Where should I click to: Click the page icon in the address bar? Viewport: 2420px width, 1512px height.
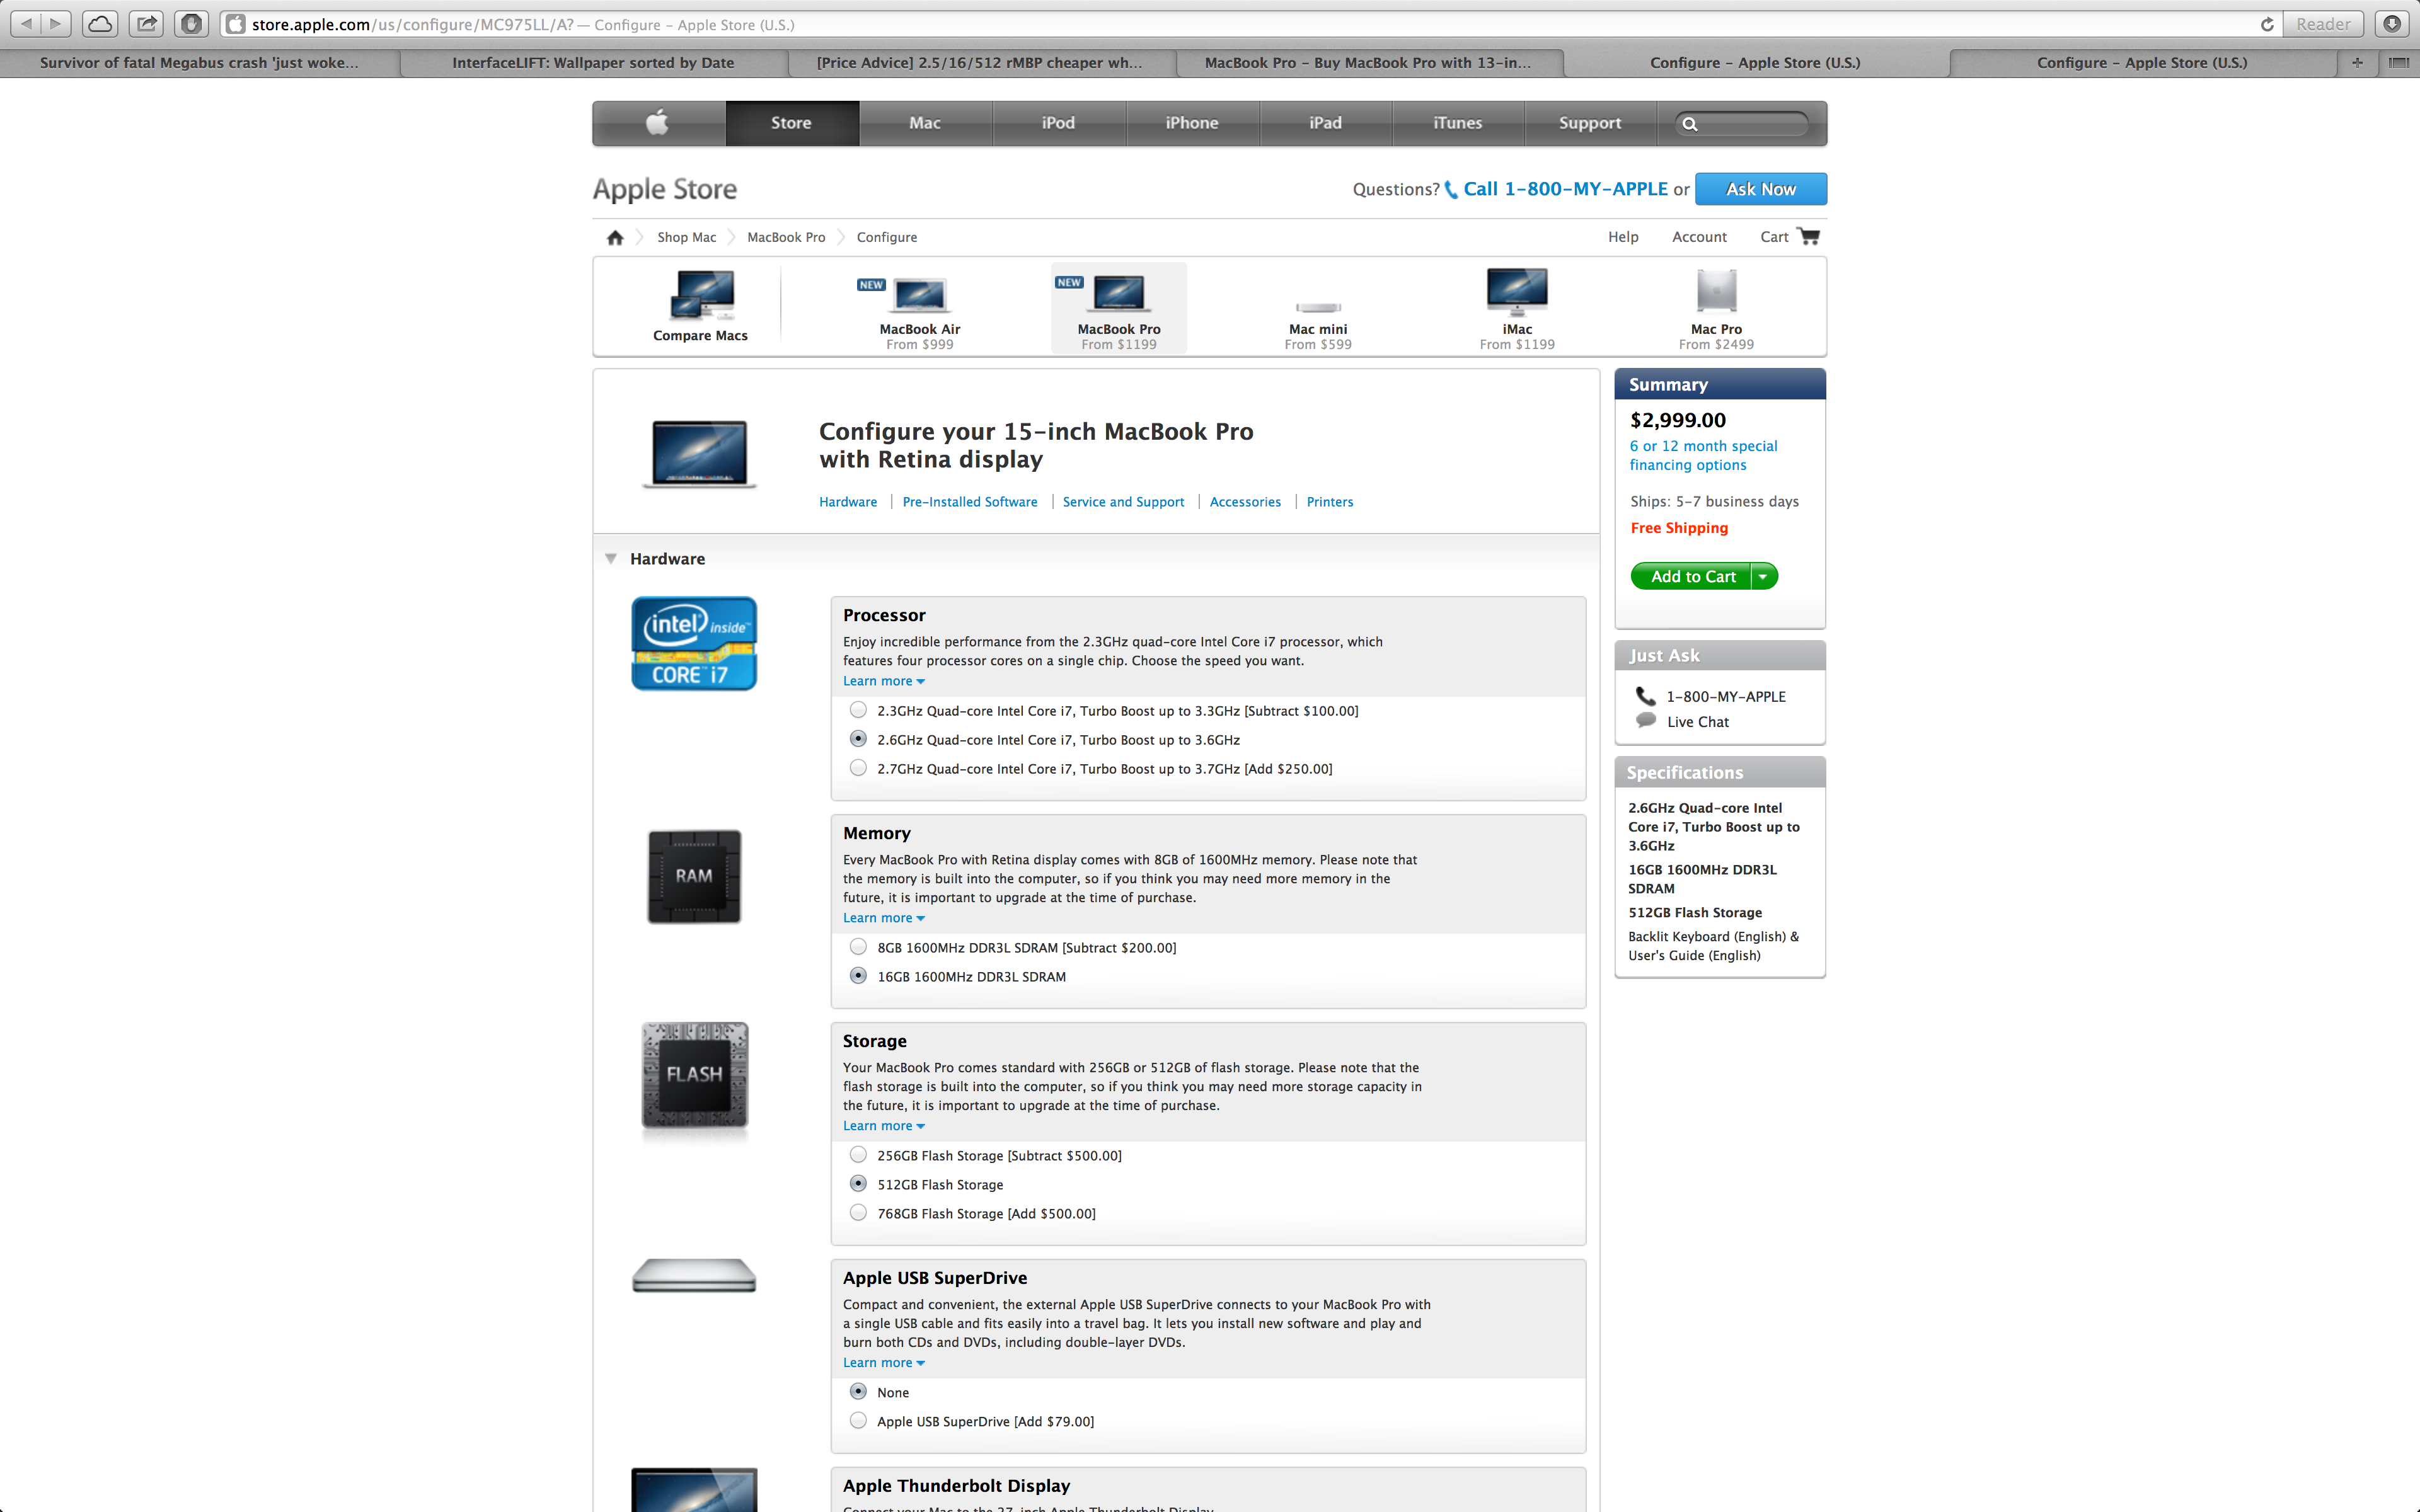pyautogui.click(x=235, y=24)
